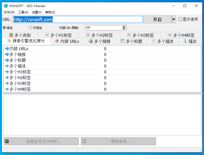Open the dropdown arrow beside 开启 button

[x=174, y=19]
